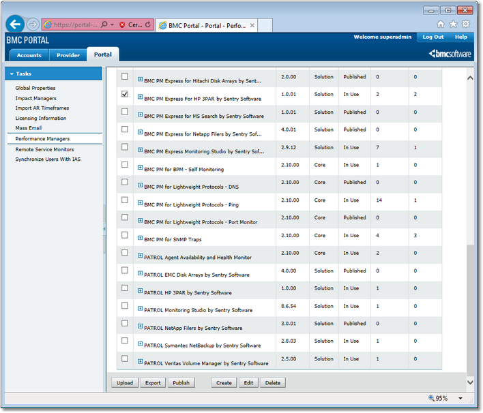Click the zoom magnifier icon at 95%

[x=431, y=398]
